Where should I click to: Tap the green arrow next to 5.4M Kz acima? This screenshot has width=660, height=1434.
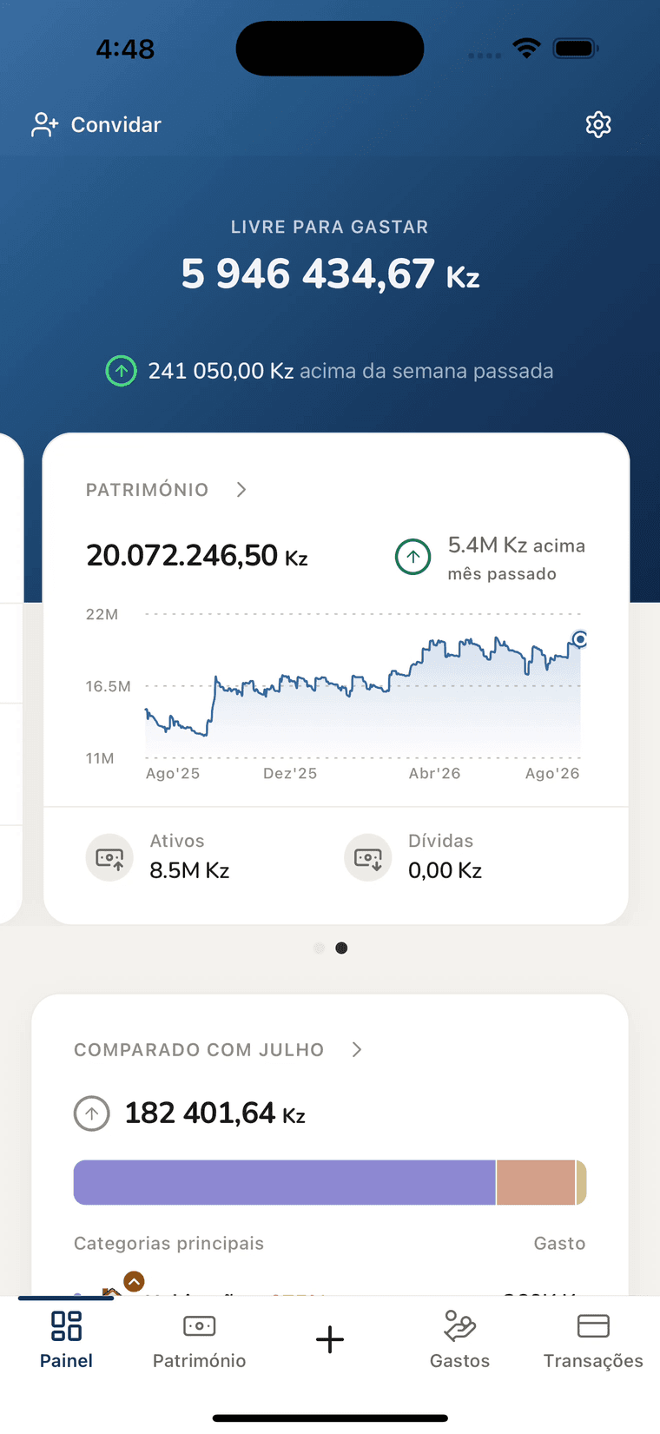(x=413, y=557)
